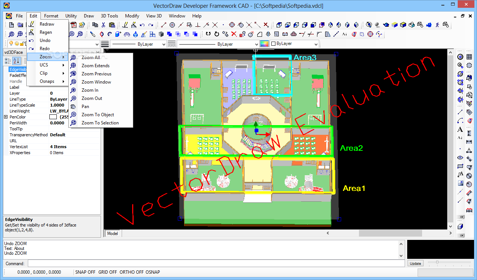This screenshot has height=280, width=477.
Task: Click the Export to PDF toolbar icon
Action: 73,25
